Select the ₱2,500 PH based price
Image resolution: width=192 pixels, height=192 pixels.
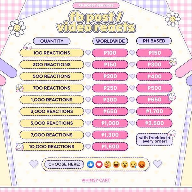(154, 123)
